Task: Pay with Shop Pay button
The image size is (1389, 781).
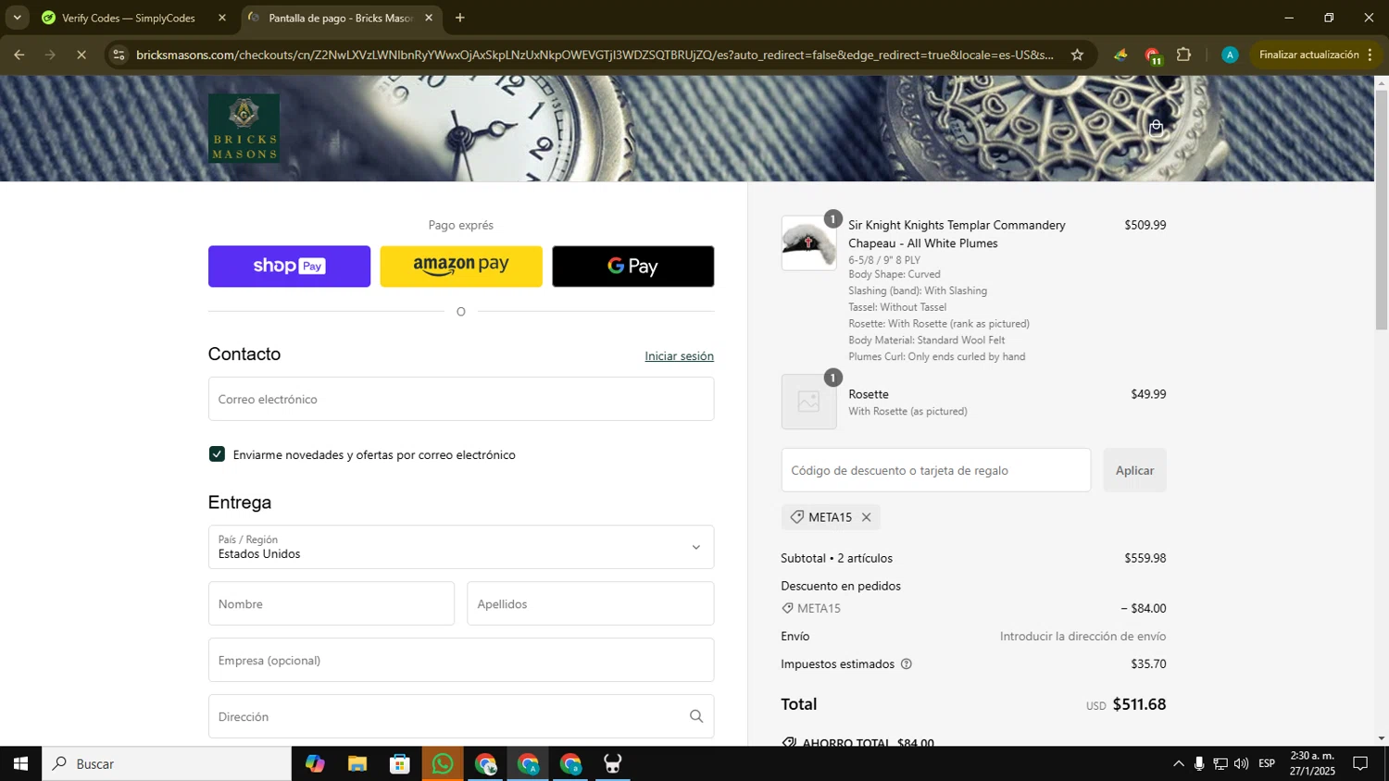Action: pos(289,267)
